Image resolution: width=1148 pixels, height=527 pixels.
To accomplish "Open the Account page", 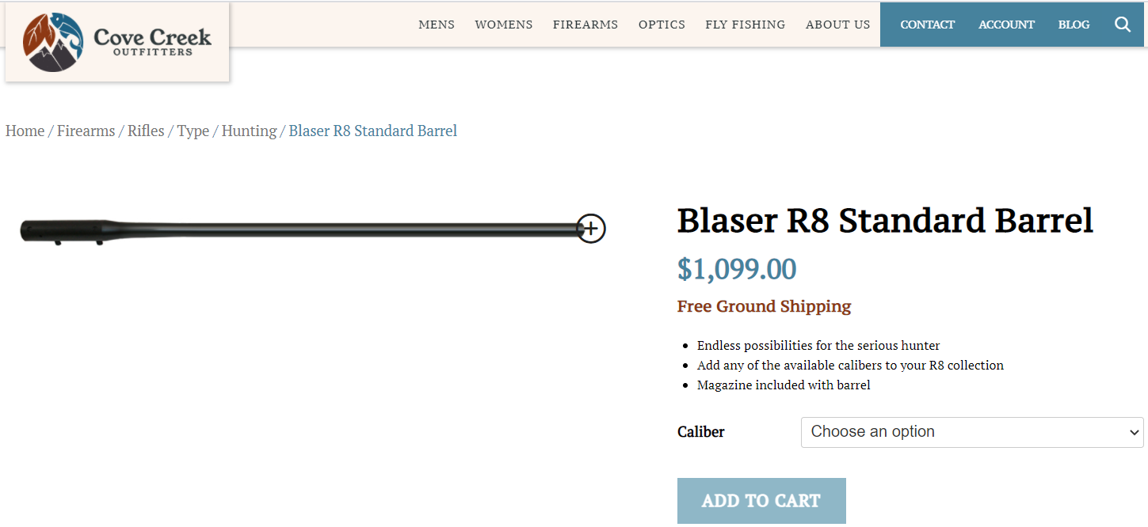I will [x=1006, y=25].
